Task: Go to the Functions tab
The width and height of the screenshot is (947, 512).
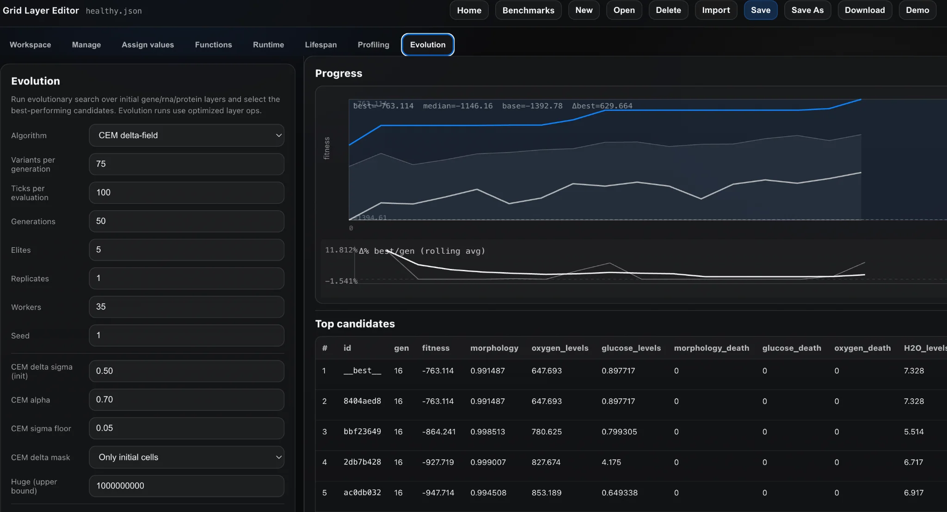Action: point(213,45)
